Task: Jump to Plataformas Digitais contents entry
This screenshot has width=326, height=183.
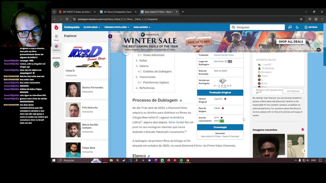Action: [x=156, y=82]
